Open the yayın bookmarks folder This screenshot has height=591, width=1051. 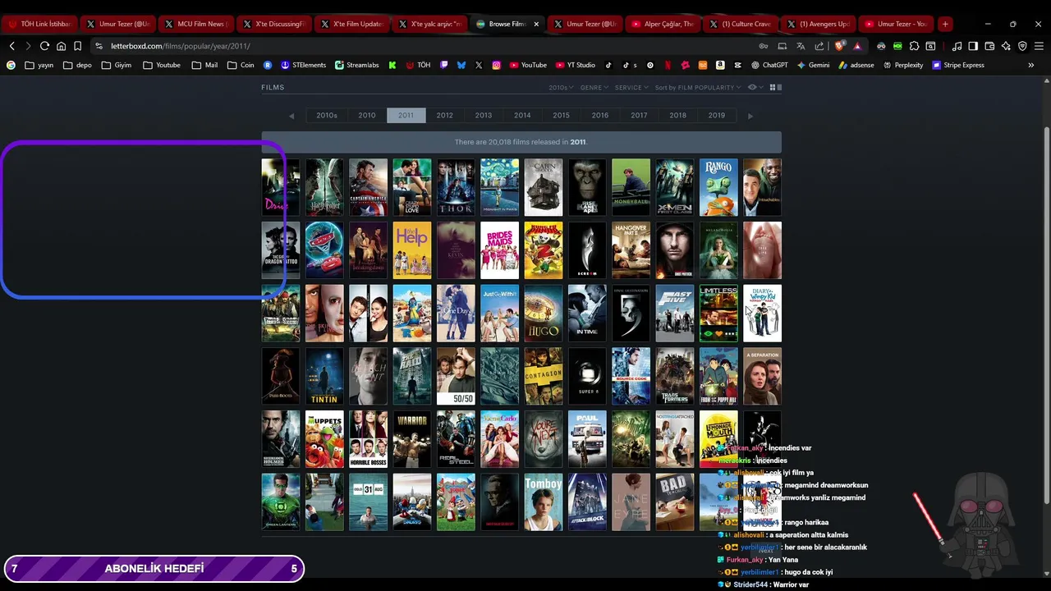point(39,65)
